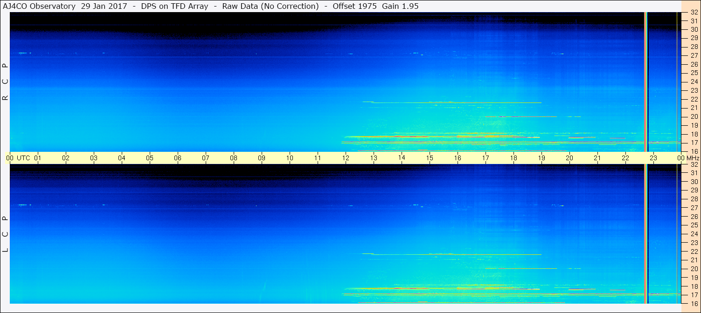Click 'DPS on TFD Array' in the title
Image resolution: width=701 pixels, height=313 pixels.
pos(175,6)
